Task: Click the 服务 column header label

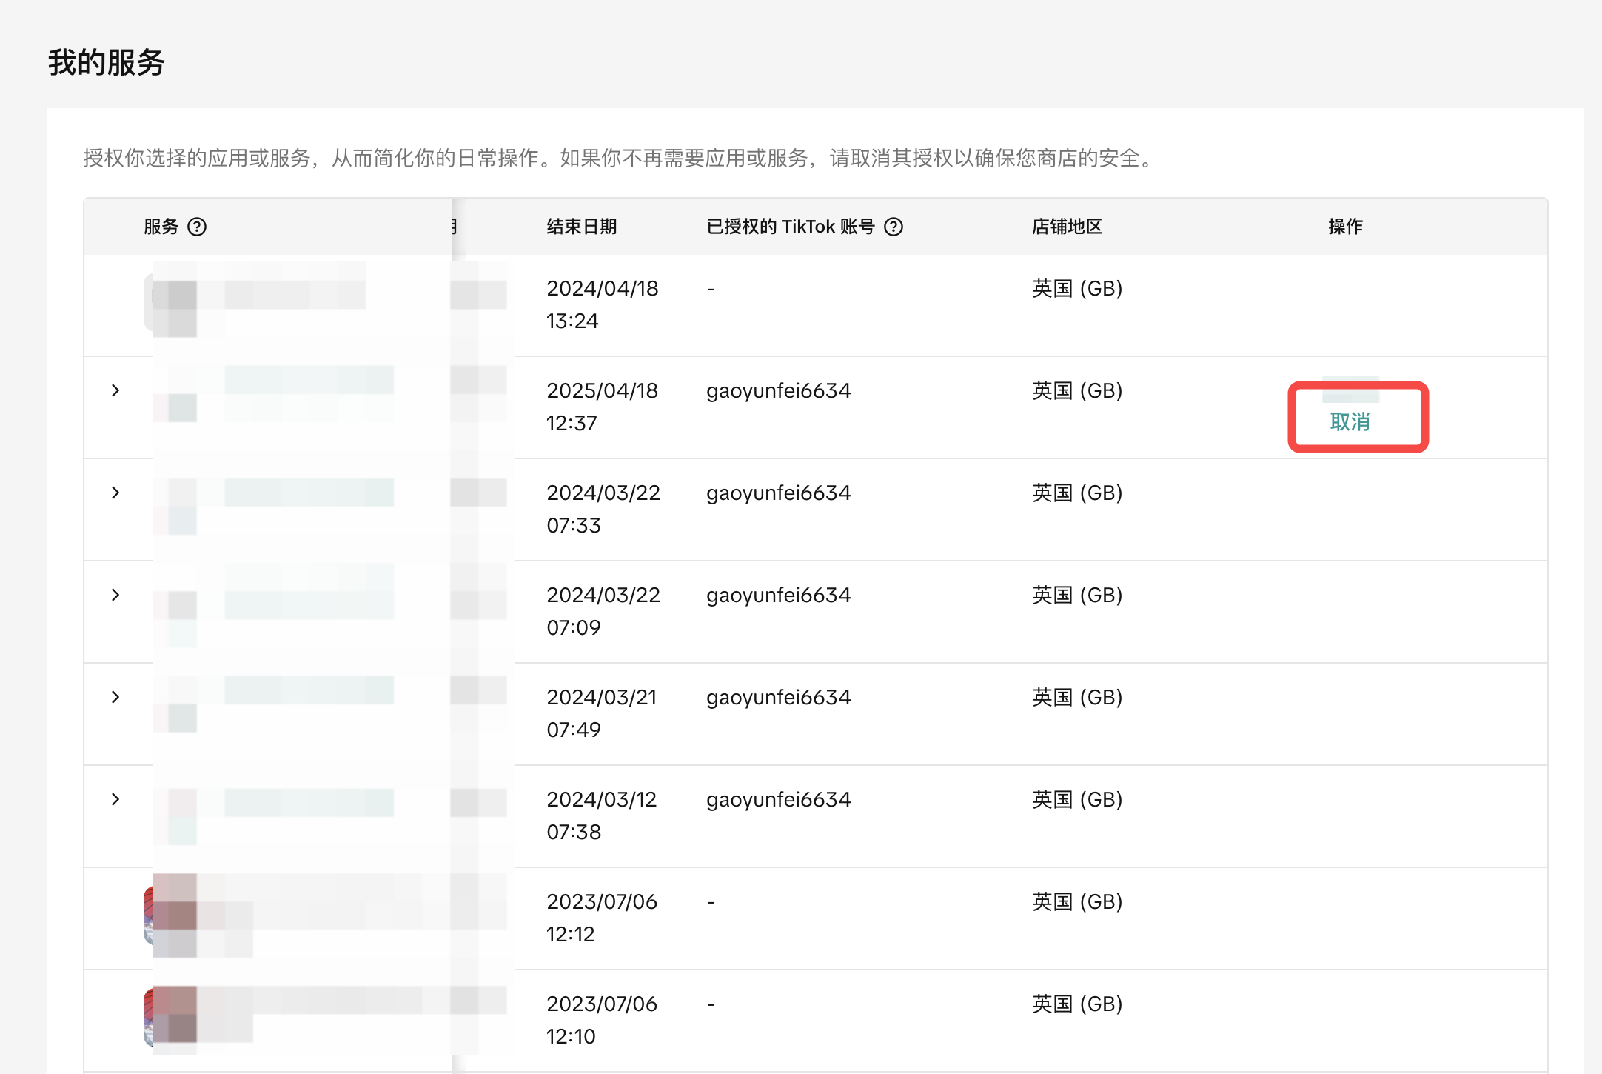Action: (161, 227)
